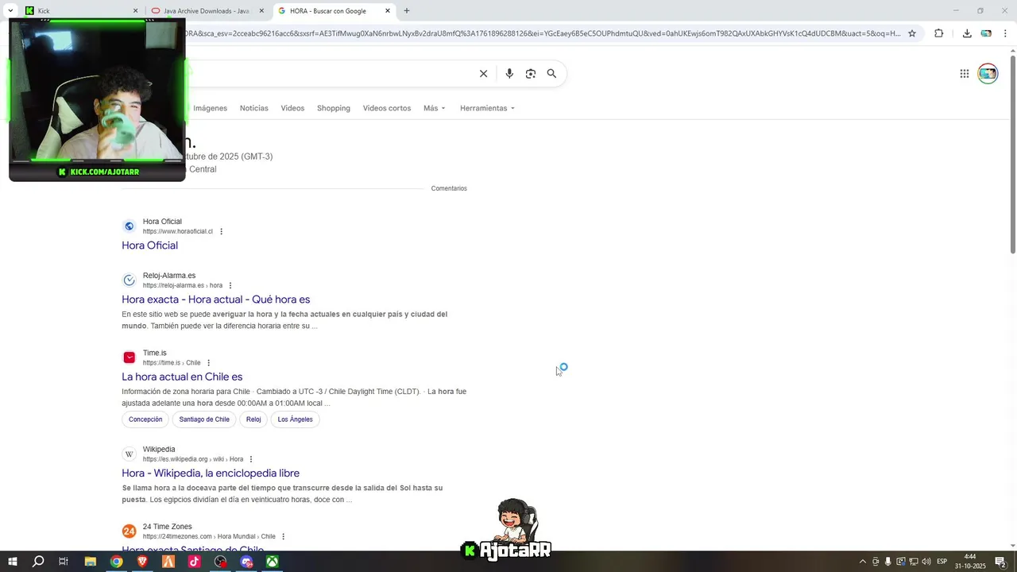Open the tab search dropdown arrow
1017x572 pixels.
click(10, 11)
